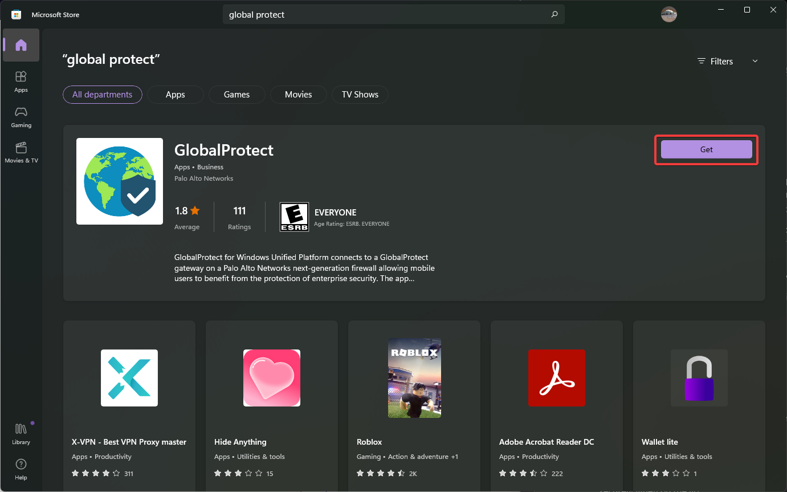Open the Microsoft Store app menu icon
Viewport: 787px width, 492px height.
pyautogui.click(x=15, y=14)
